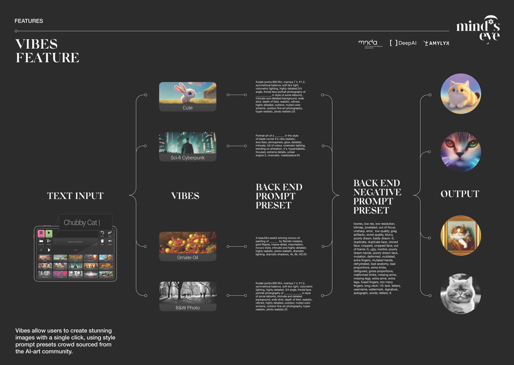This screenshot has width=514, height=365.
Task: Tap the bunny thumbnail in the tablet grid
Action: (x=60, y=258)
